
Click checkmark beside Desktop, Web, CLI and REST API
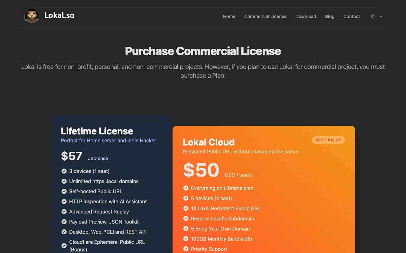click(x=64, y=232)
